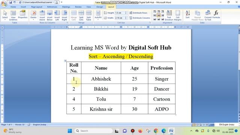The width and height of the screenshot is (240, 135).
Task: Switch to the View tab
Action: pos(88,7)
